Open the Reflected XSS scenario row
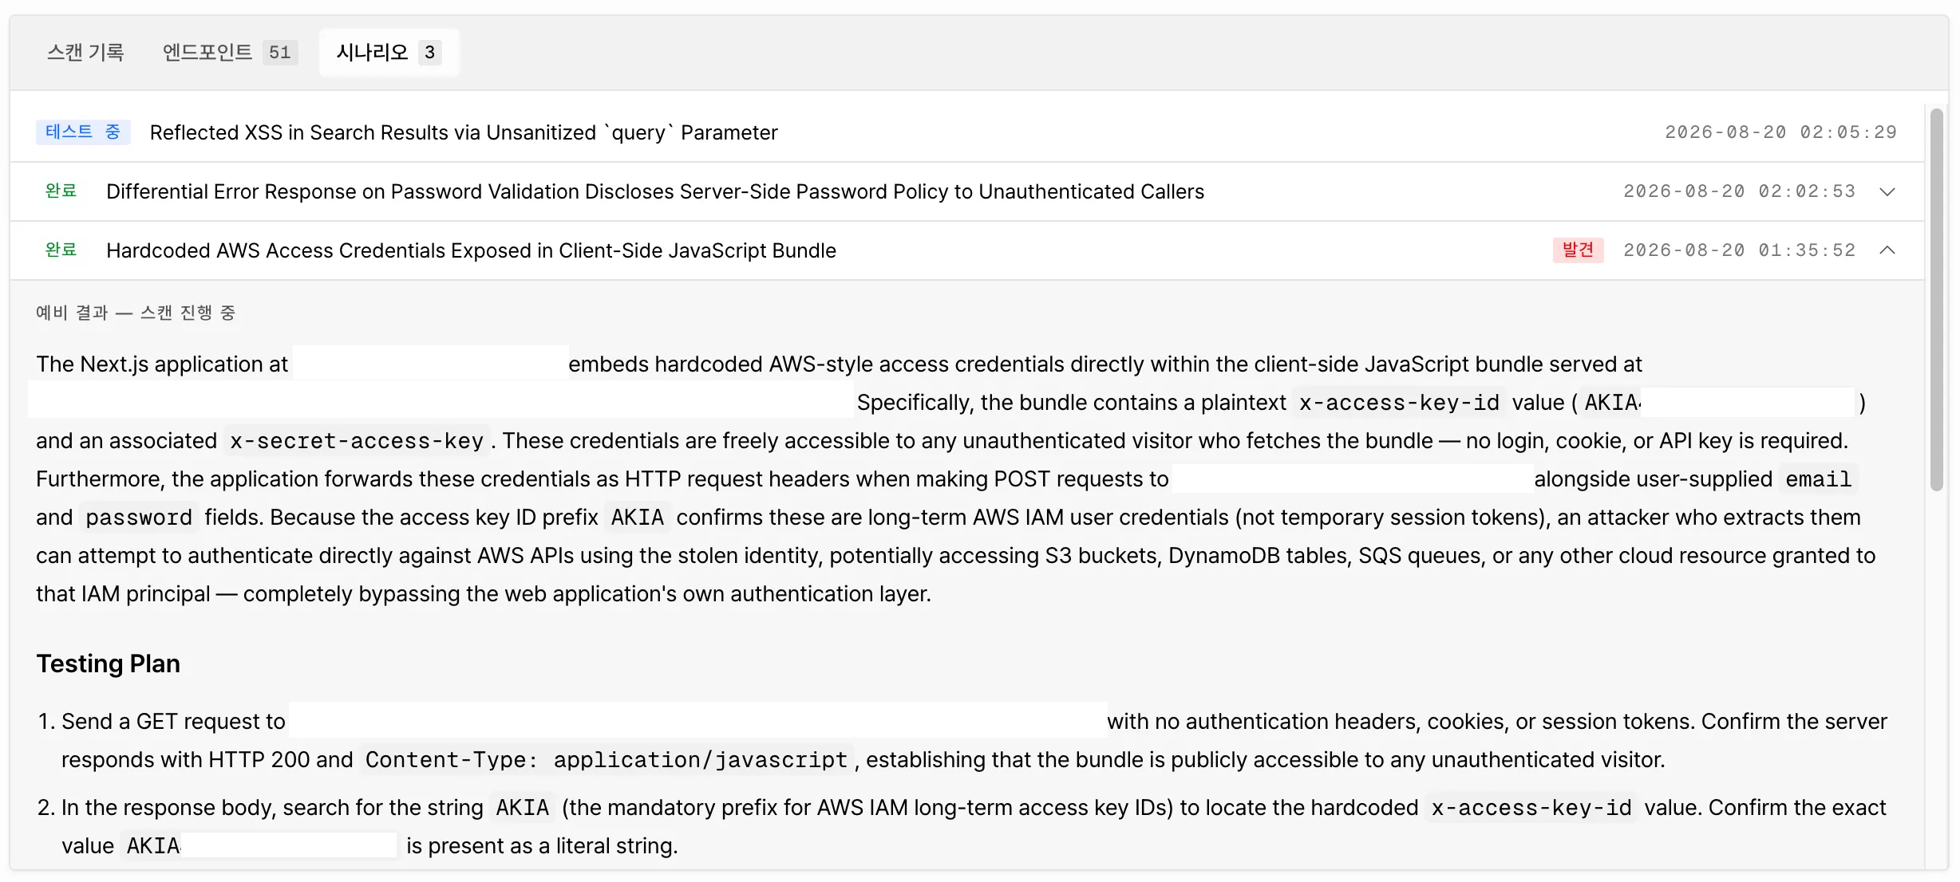This screenshot has width=1960, height=882. coord(966,132)
